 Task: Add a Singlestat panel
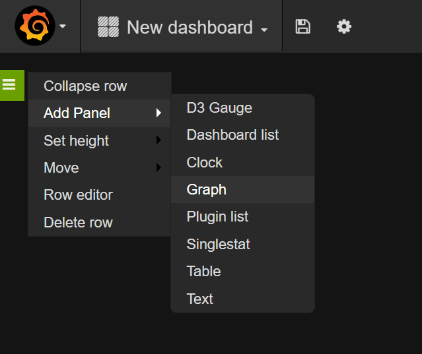(243, 245)
